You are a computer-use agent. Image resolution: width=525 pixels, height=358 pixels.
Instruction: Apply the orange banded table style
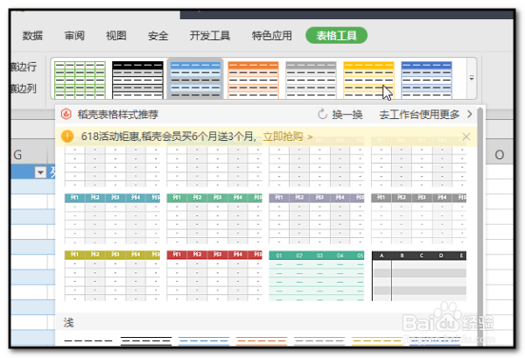[x=253, y=80]
